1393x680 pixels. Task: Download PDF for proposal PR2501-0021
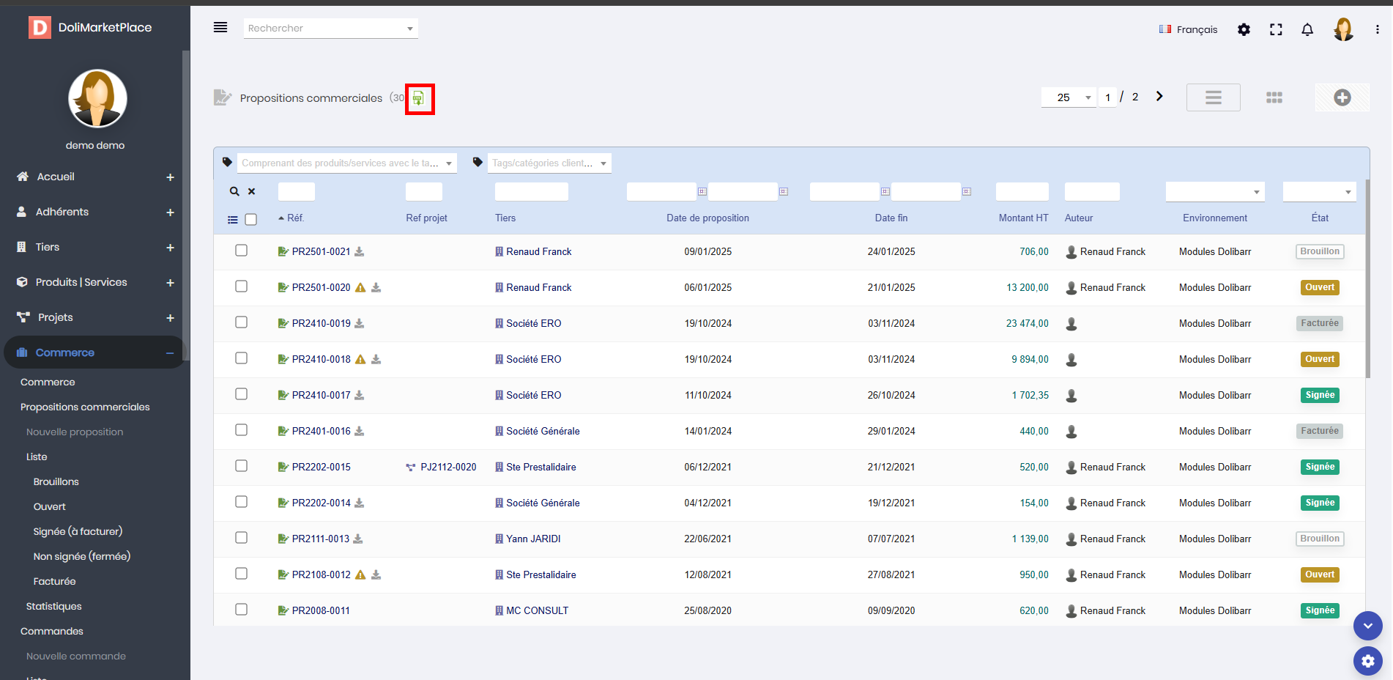[360, 251]
